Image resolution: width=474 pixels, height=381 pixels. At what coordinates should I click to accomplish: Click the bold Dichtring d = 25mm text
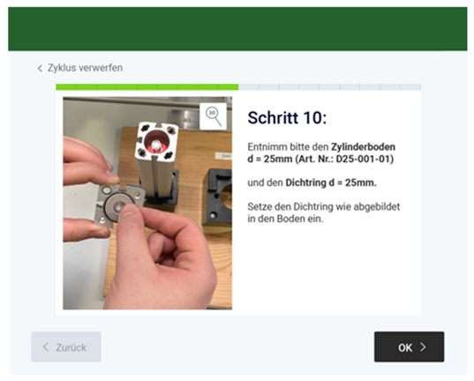[x=331, y=183]
